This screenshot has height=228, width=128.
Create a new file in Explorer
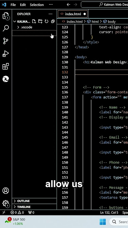(34, 22)
